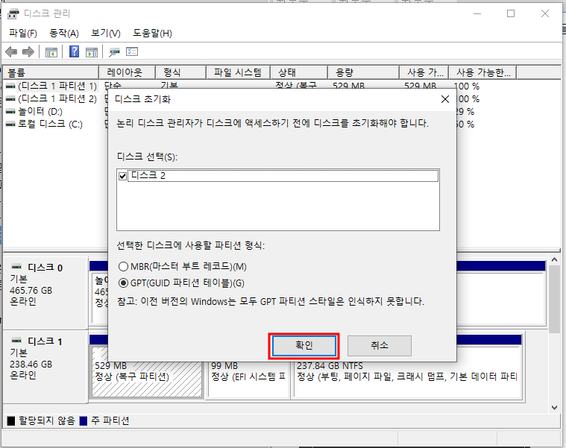Click the blue 주 파티션 legend swatch
Image resolution: width=566 pixels, height=448 pixels.
(x=84, y=421)
